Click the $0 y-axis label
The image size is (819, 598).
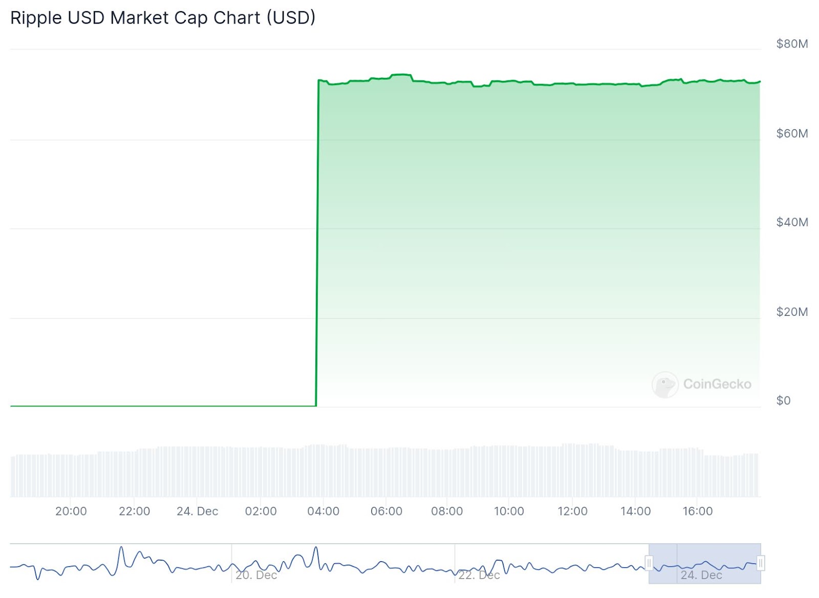[783, 400]
